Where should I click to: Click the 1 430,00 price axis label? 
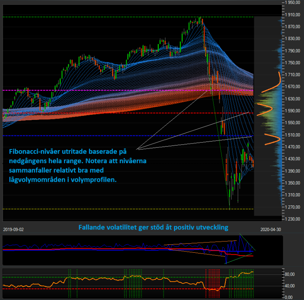click(293, 159)
